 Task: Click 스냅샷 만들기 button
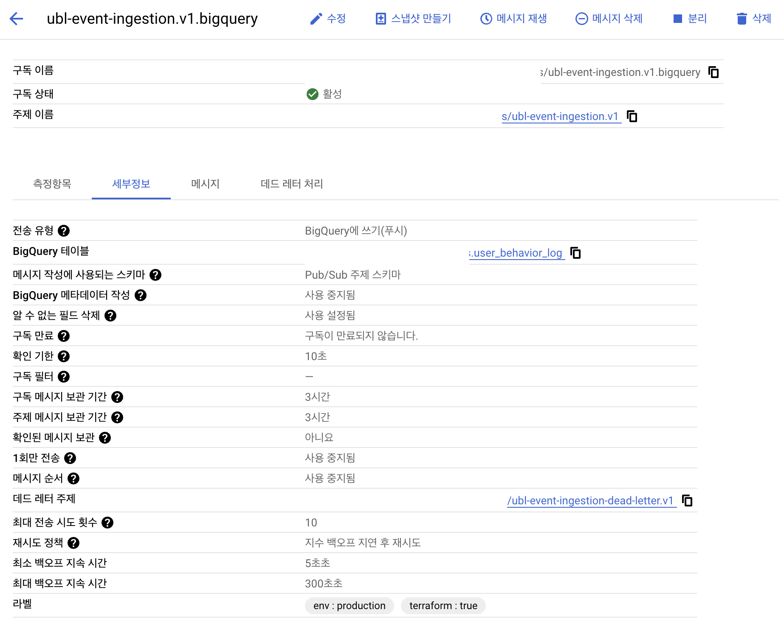point(413,19)
